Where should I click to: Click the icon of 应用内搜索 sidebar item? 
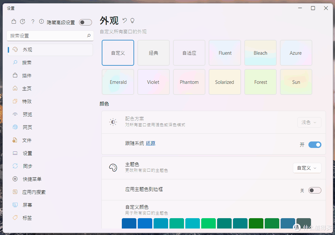(x=15, y=192)
